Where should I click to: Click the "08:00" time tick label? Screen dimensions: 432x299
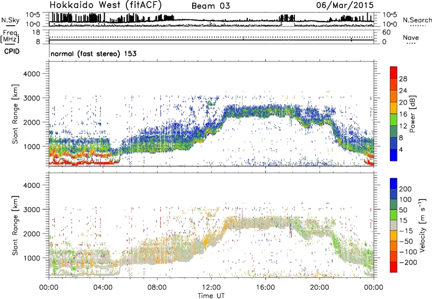157,288
